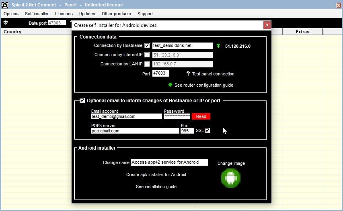The width and height of the screenshot is (343, 211).
Task: Click green signal icon beside hostname field
Action: pyautogui.click(x=218, y=46)
